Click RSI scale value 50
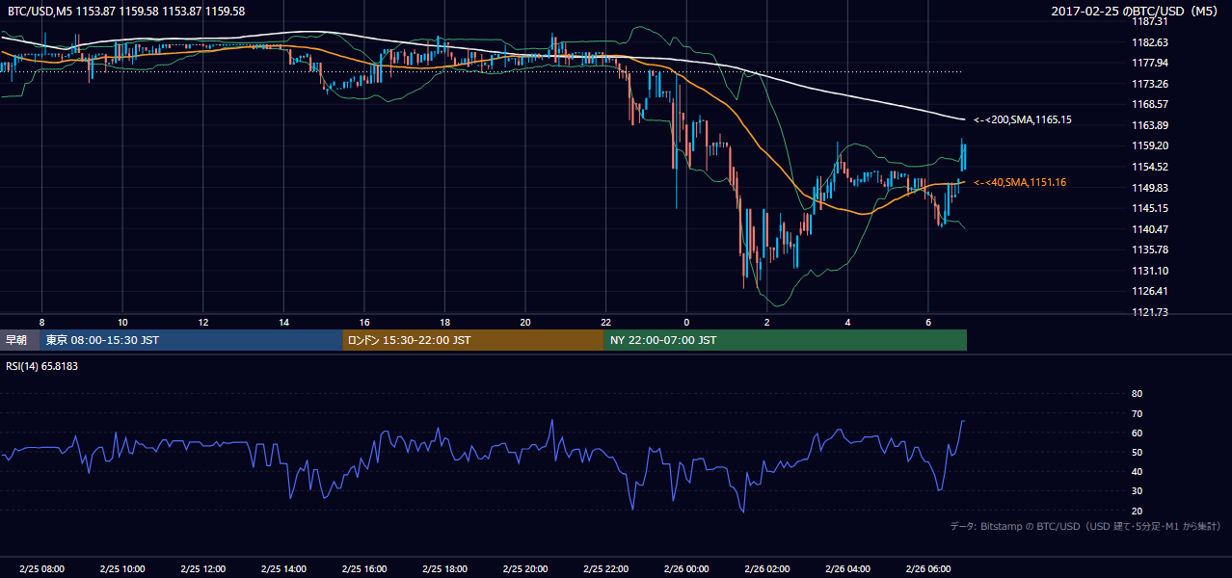This screenshot has width=1232, height=578. pyautogui.click(x=1137, y=452)
